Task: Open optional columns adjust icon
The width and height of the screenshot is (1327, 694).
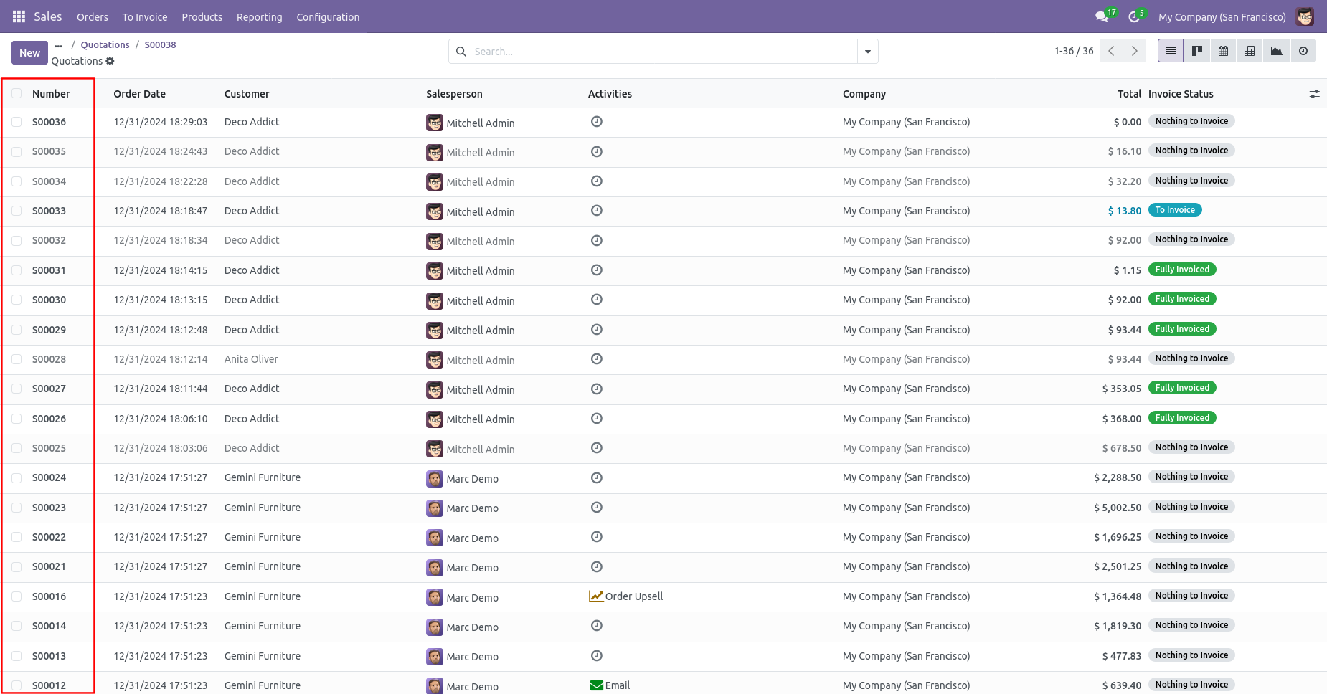Action: [x=1314, y=94]
